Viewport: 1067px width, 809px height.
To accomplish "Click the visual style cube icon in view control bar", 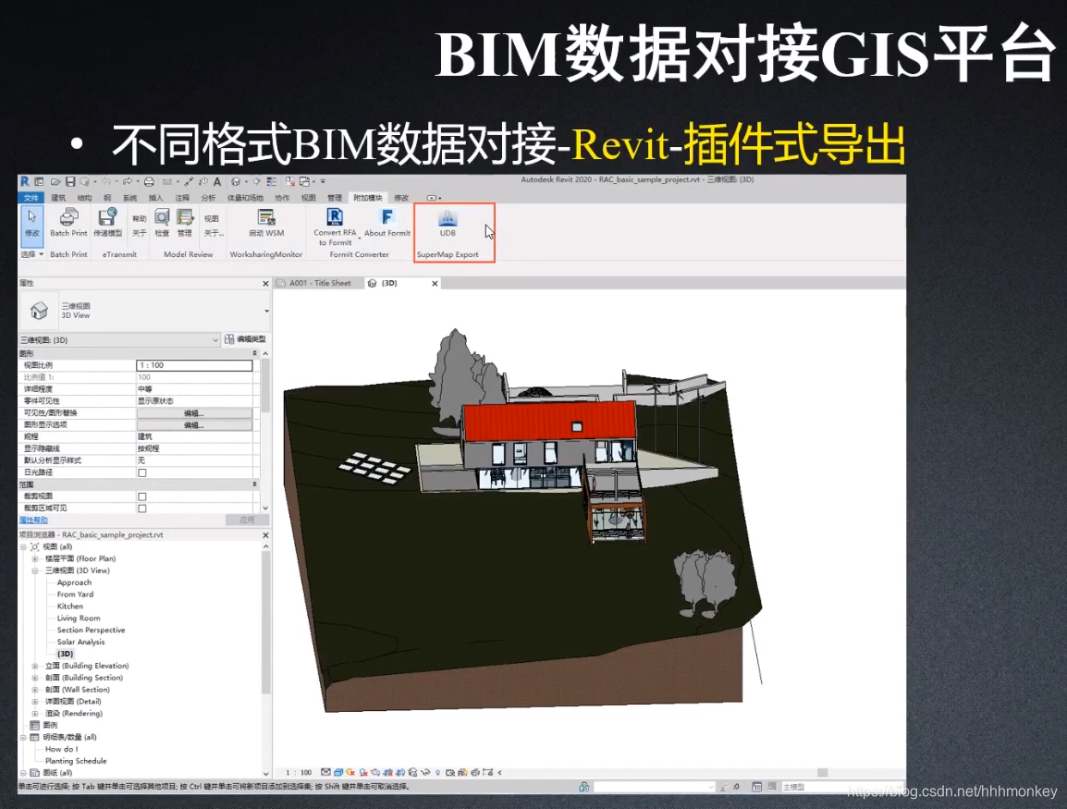I will 338,772.
